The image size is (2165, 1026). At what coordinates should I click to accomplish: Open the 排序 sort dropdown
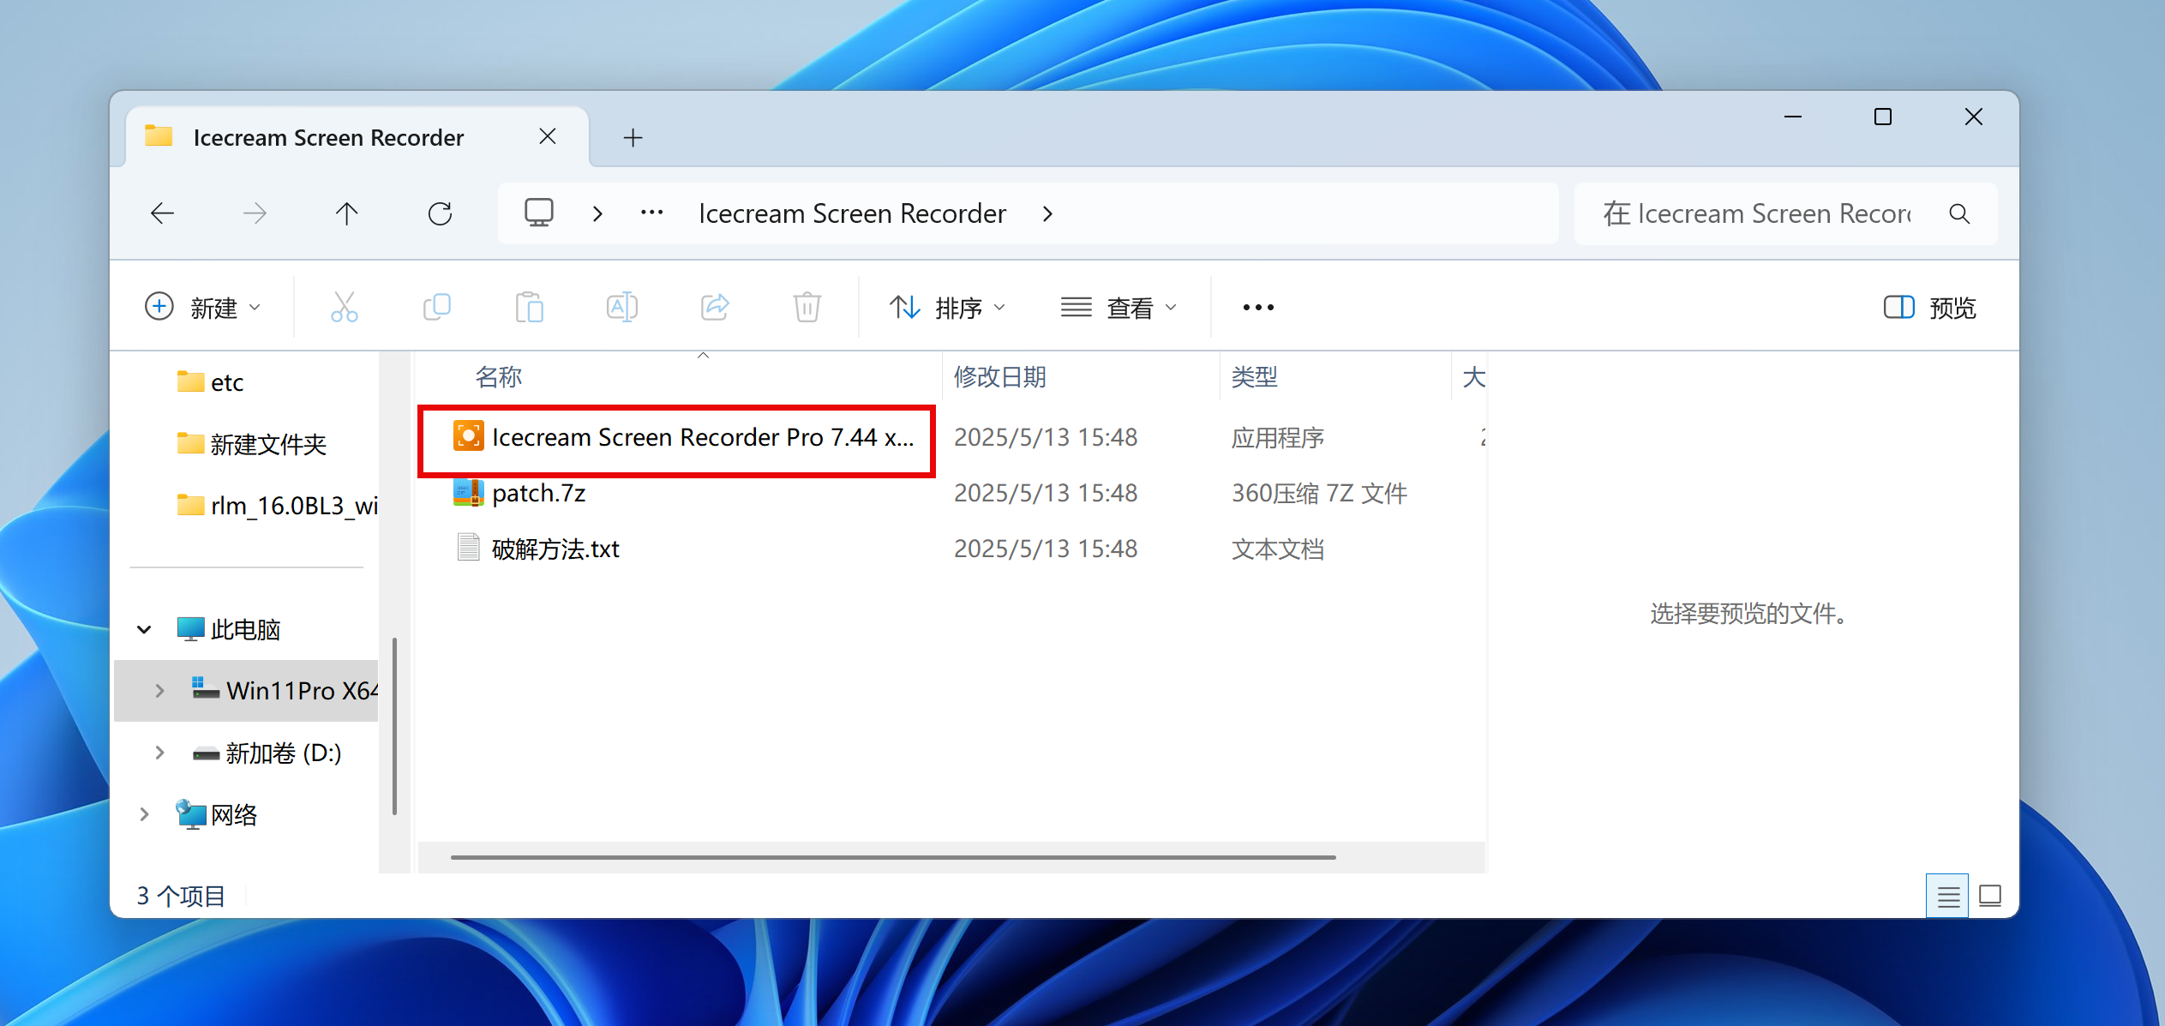(x=947, y=308)
